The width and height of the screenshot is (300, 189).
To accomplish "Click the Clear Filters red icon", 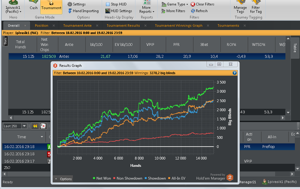I will coord(193,4).
